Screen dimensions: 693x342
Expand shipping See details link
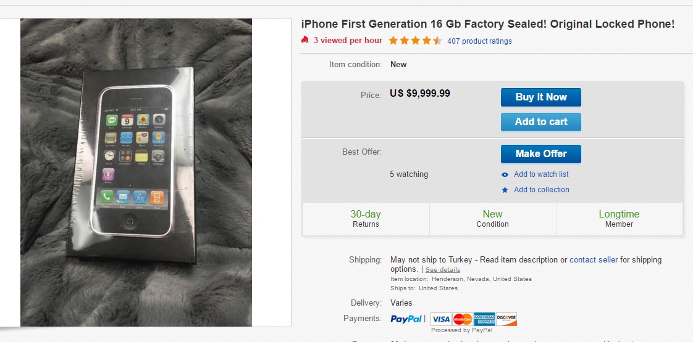[443, 270]
